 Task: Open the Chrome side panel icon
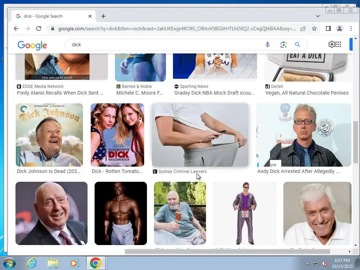[x=328, y=28]
